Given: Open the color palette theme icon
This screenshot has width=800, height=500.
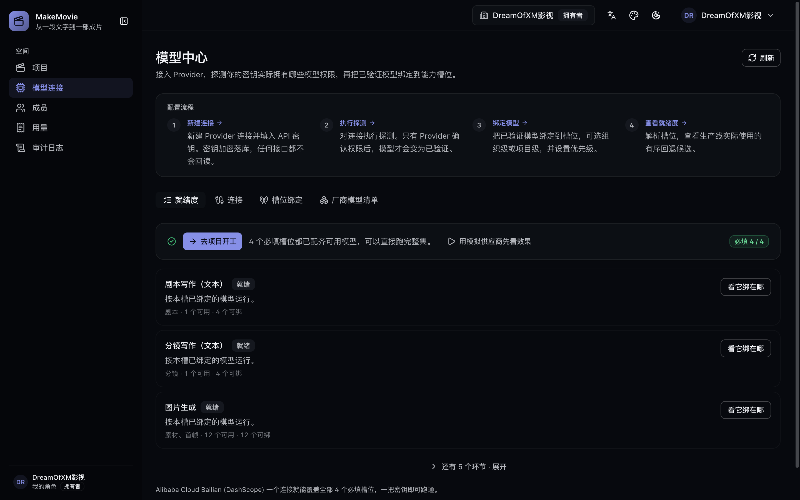Looking at the screenshot, I should click(633, 15).
